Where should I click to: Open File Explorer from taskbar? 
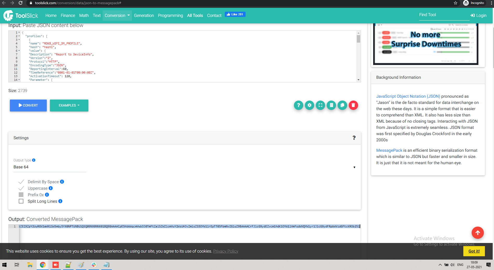point(30,265)
